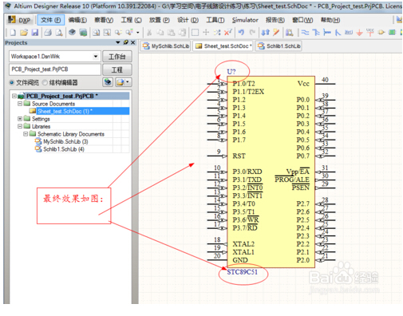Click the open folder icon in the toolbar
The height and width of the screenshot is (316, 403).
24,33
